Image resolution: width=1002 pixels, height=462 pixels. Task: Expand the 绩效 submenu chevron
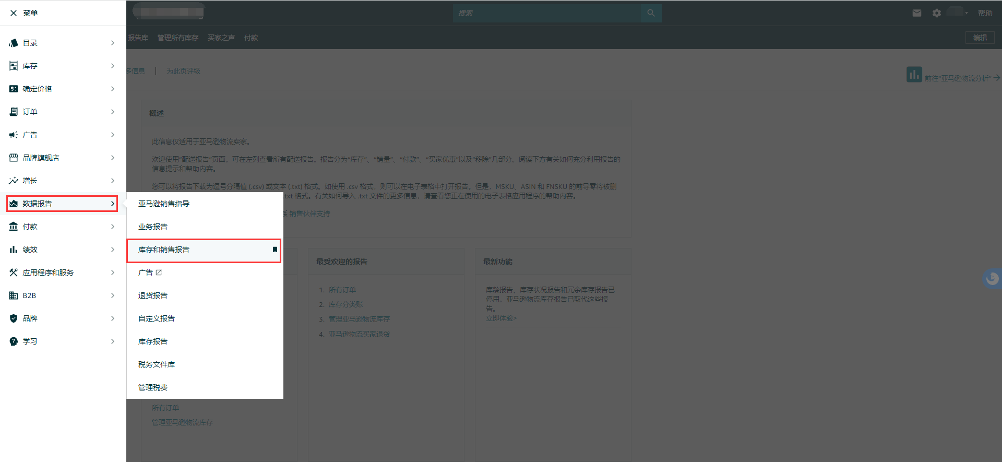coord(113,250)
